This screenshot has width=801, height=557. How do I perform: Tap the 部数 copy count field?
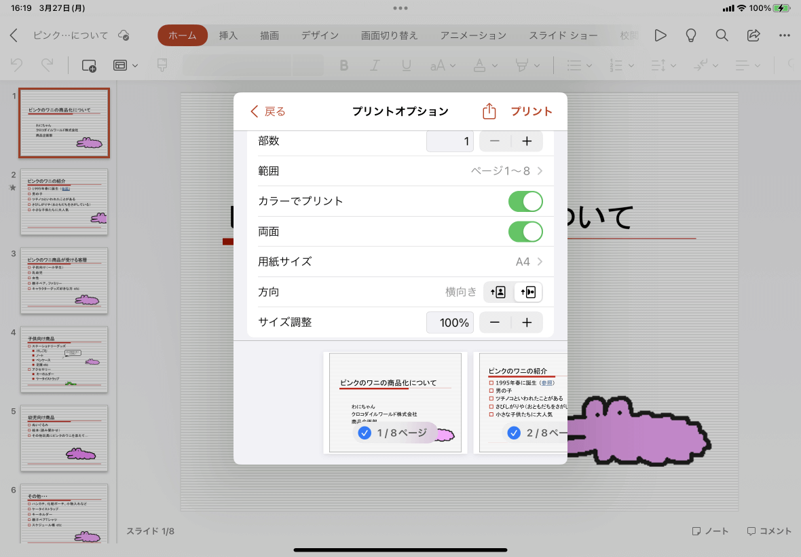pyautogui.click(x=449, y=141)
